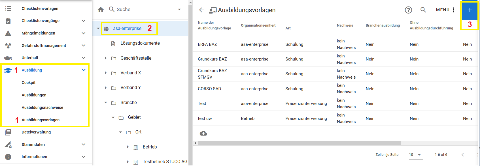Click the Testbetrieb STUCO AG building icon
This screenshot has height=166, width=480.
tap(136, 162)
